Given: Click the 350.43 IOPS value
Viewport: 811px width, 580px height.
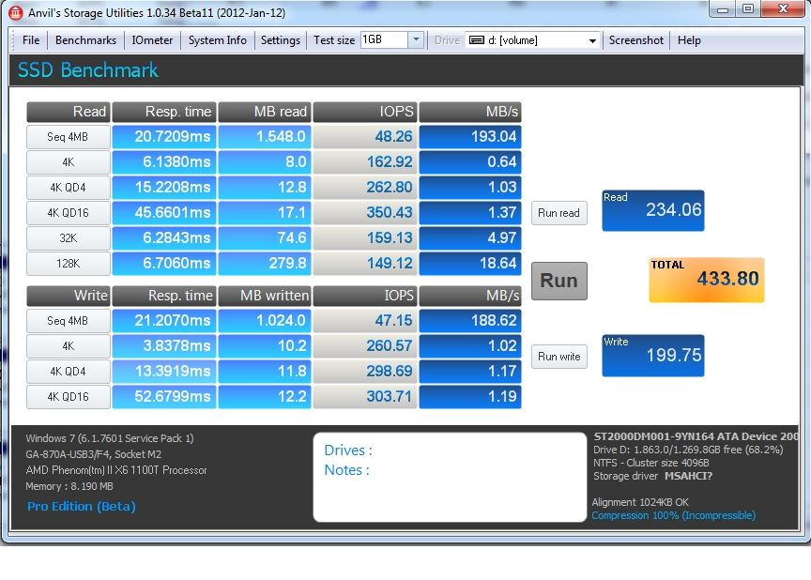Looking at the screenshot, I should click(x=364, y=213).
